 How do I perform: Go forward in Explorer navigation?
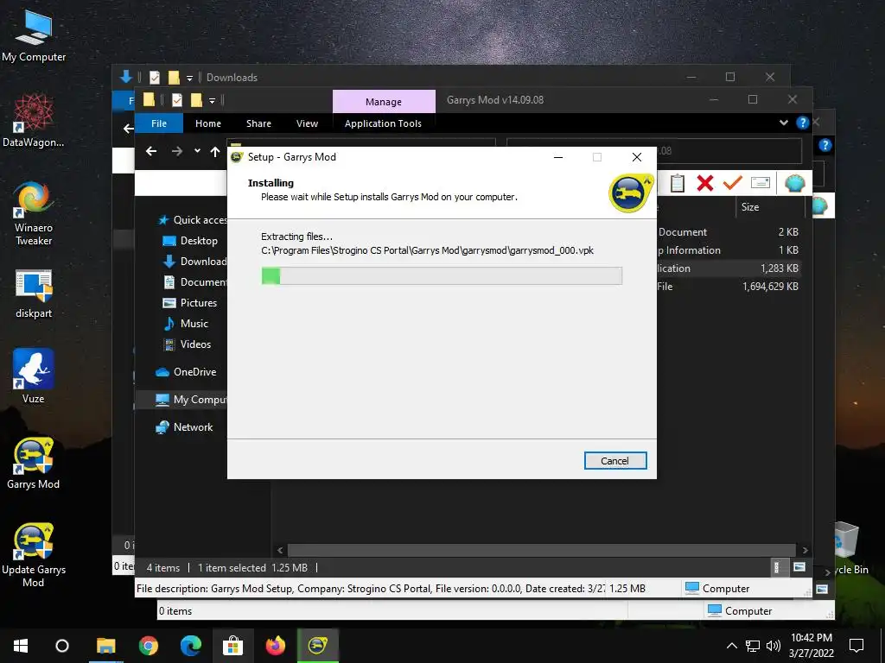click(176, 151)
